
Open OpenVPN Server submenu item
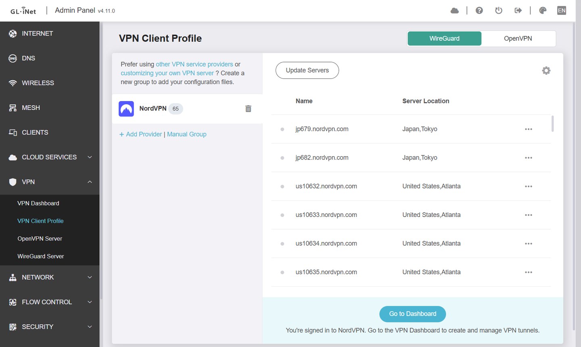pyautogui.click(x=40, y=239)
